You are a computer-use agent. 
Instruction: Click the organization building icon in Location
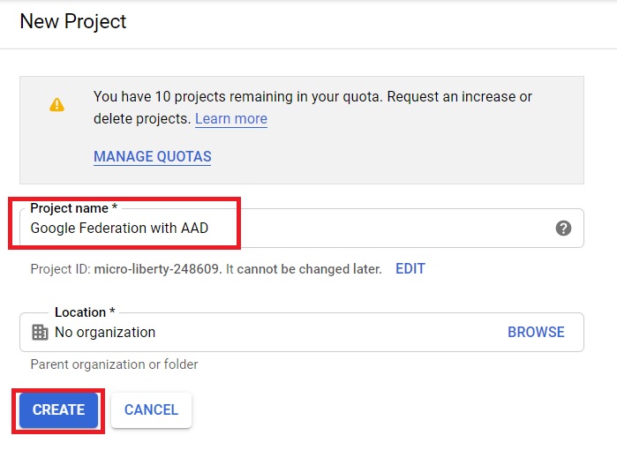40,332
